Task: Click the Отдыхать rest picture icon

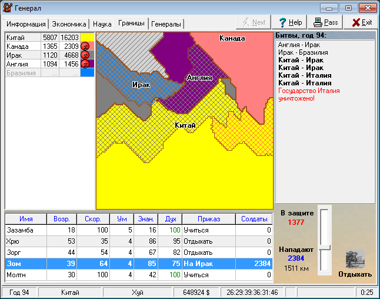Action: pos(355,259)
